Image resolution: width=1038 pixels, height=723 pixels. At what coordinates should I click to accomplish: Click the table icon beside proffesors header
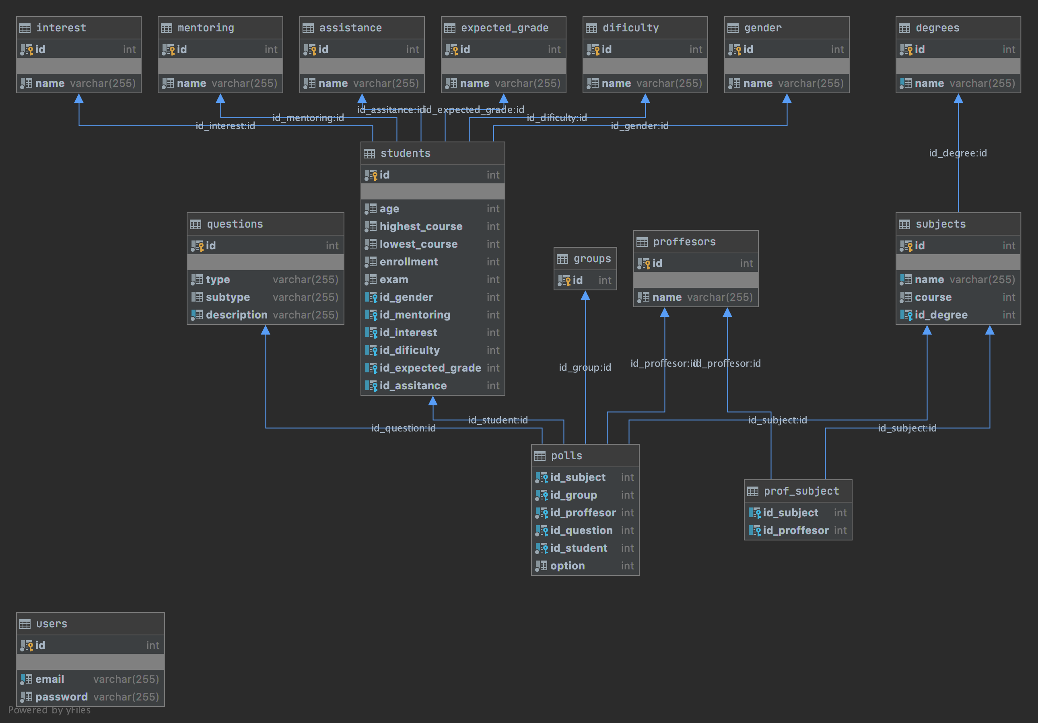coord(642,242)
